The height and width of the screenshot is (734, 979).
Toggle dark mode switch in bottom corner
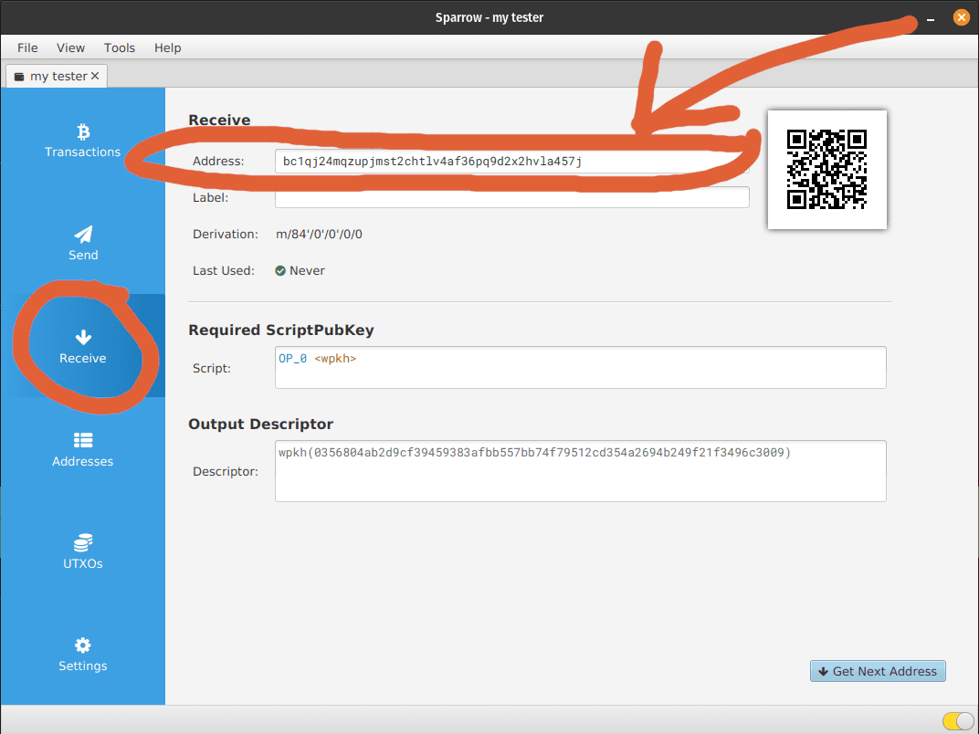[956, 721]
